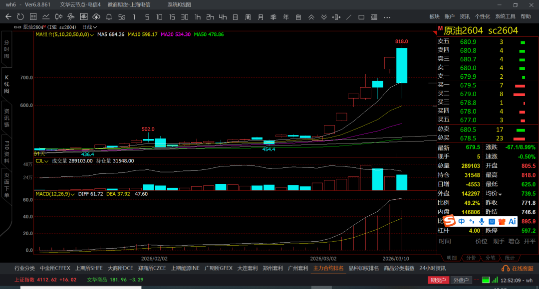Screen dimensions: 539x289
Task: Open the 页面下单 side tab
Action: (6, 185)
